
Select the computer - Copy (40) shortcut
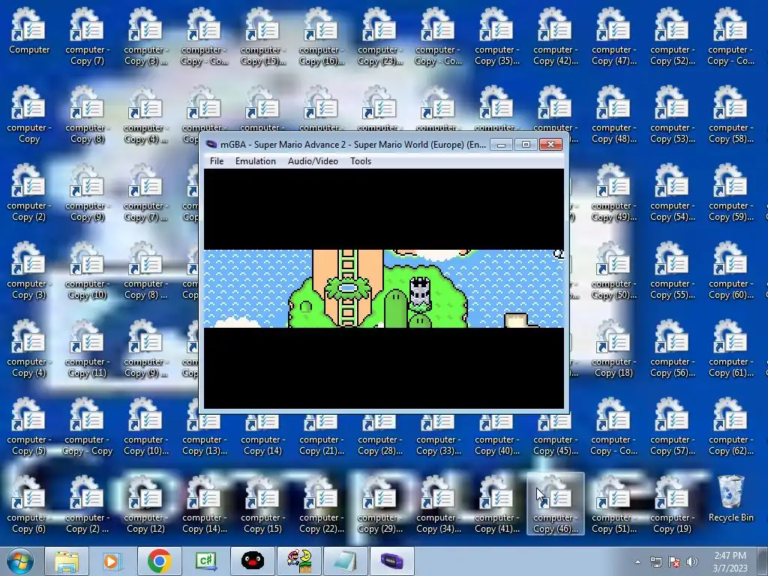(496, 436)
